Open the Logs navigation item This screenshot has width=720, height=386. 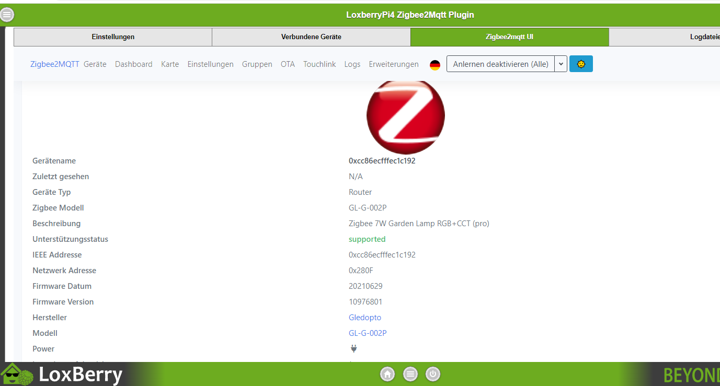(352, 64)
